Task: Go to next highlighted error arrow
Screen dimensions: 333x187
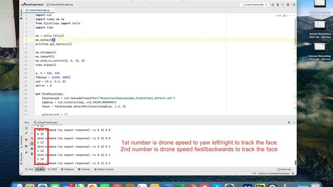Action: [x=294, y=16]
